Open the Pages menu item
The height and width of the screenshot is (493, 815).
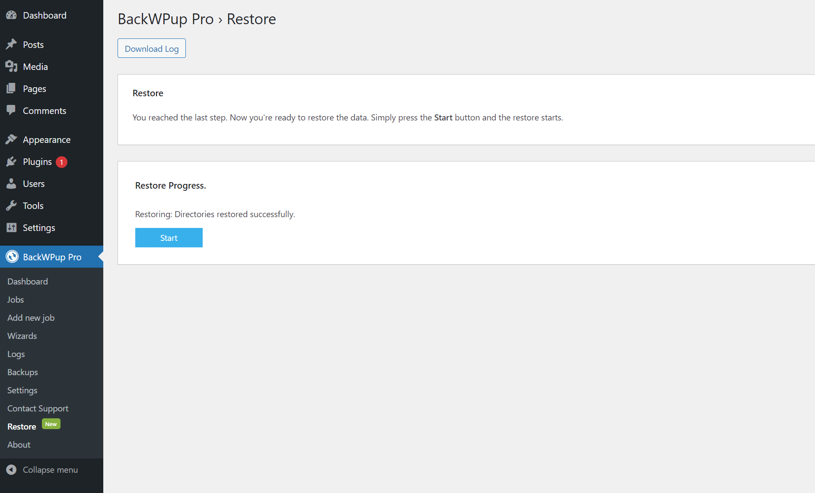[x=52, y=88]
